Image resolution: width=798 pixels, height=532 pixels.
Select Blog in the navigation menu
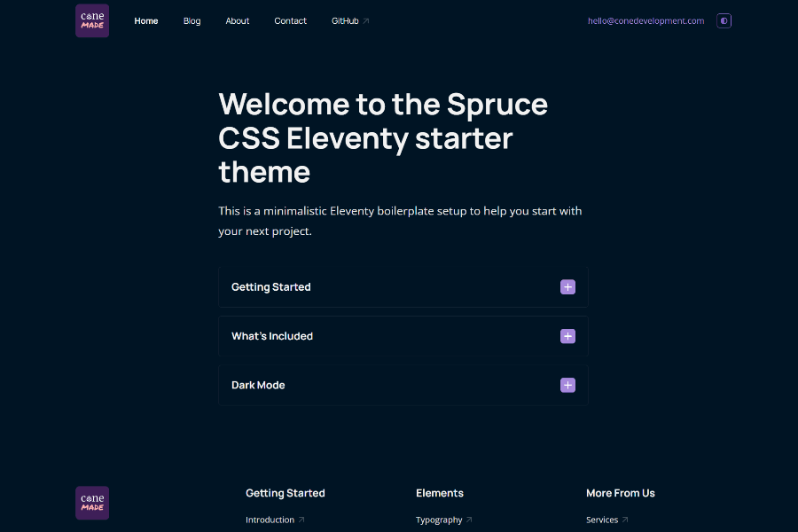click(x=192, y=20)
